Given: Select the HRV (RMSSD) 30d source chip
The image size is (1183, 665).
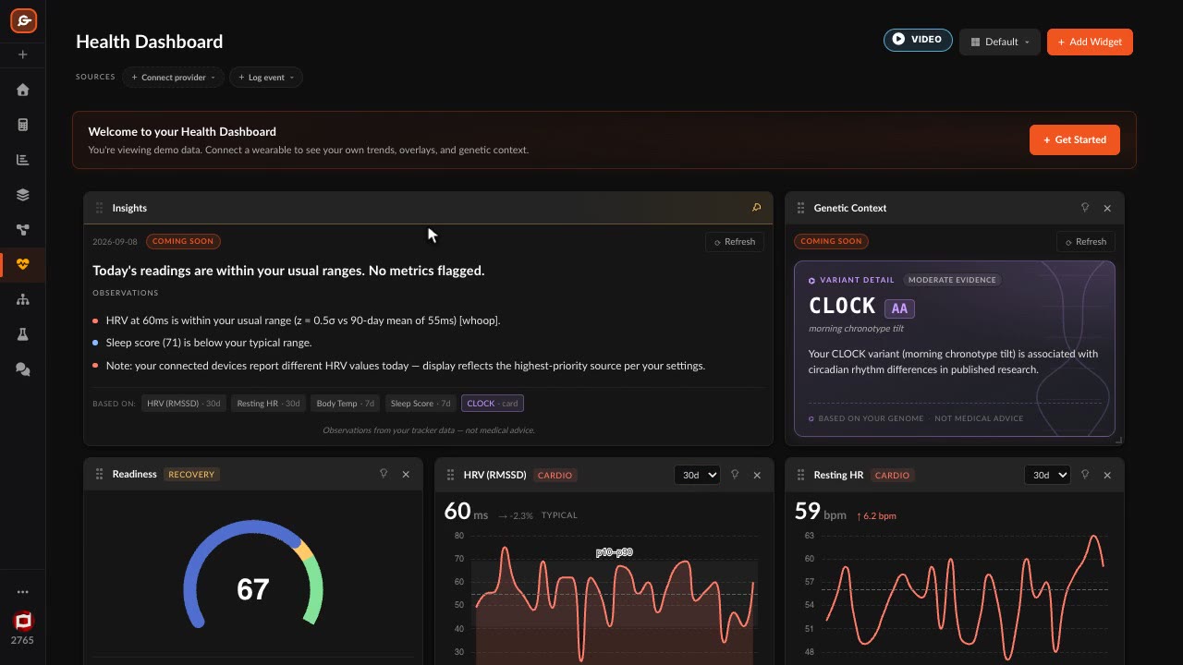Looking at the screenshot, I should point(184,404).
